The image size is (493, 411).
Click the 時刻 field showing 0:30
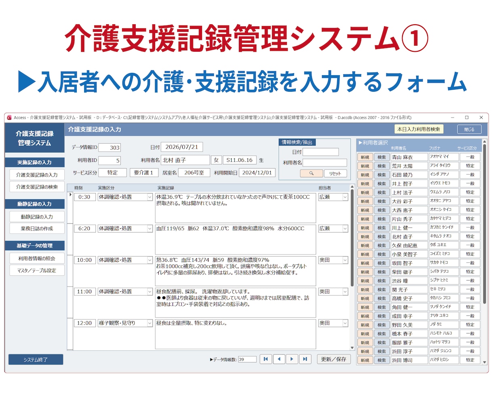[x=84, y=197]
